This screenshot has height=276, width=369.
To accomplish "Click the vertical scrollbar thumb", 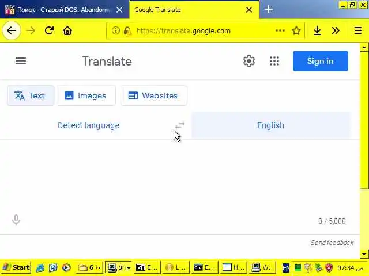I will (x=364, y=120).
